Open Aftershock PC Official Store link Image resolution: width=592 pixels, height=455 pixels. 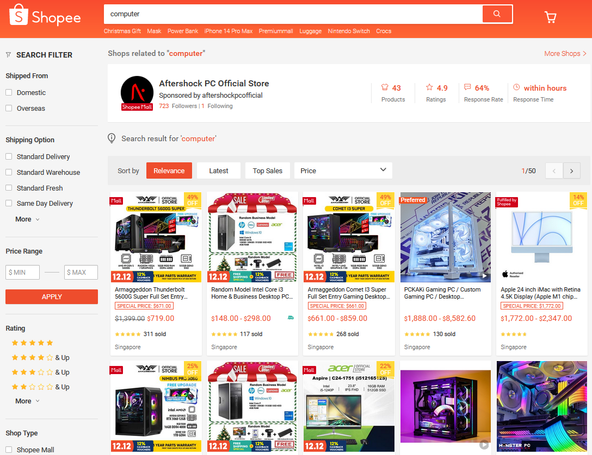point(214,83)
